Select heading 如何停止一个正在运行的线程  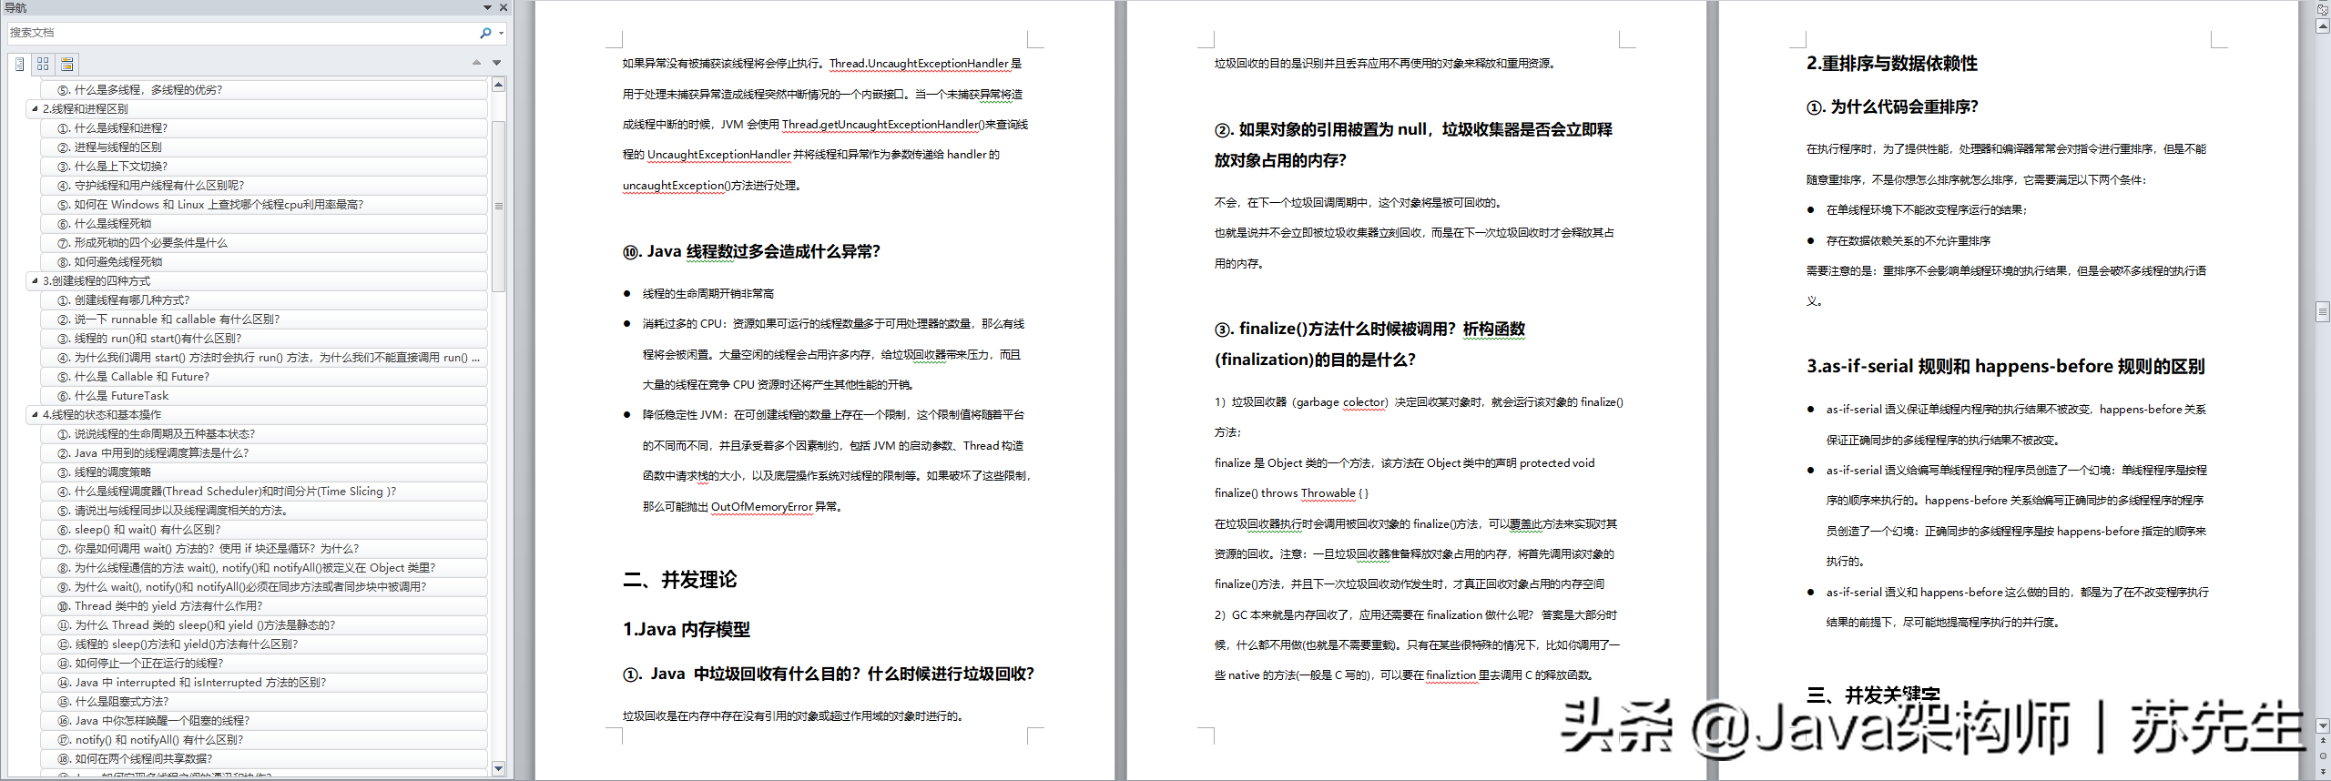264,664
